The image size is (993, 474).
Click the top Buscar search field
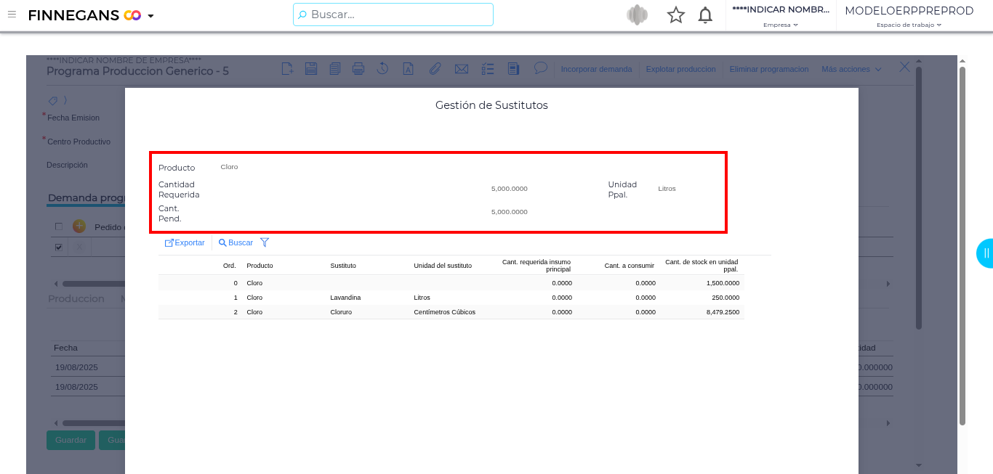pos(393,15)
